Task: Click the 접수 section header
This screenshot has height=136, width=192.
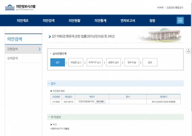Action: pos(115,83)
